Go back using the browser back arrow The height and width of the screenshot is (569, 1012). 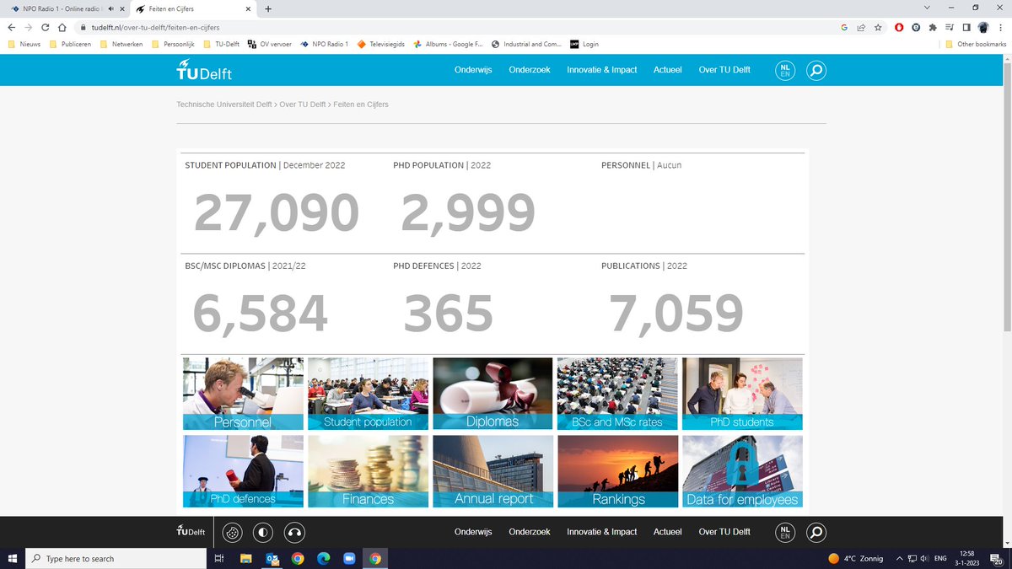pyautogui.click(x=11, y=27)
